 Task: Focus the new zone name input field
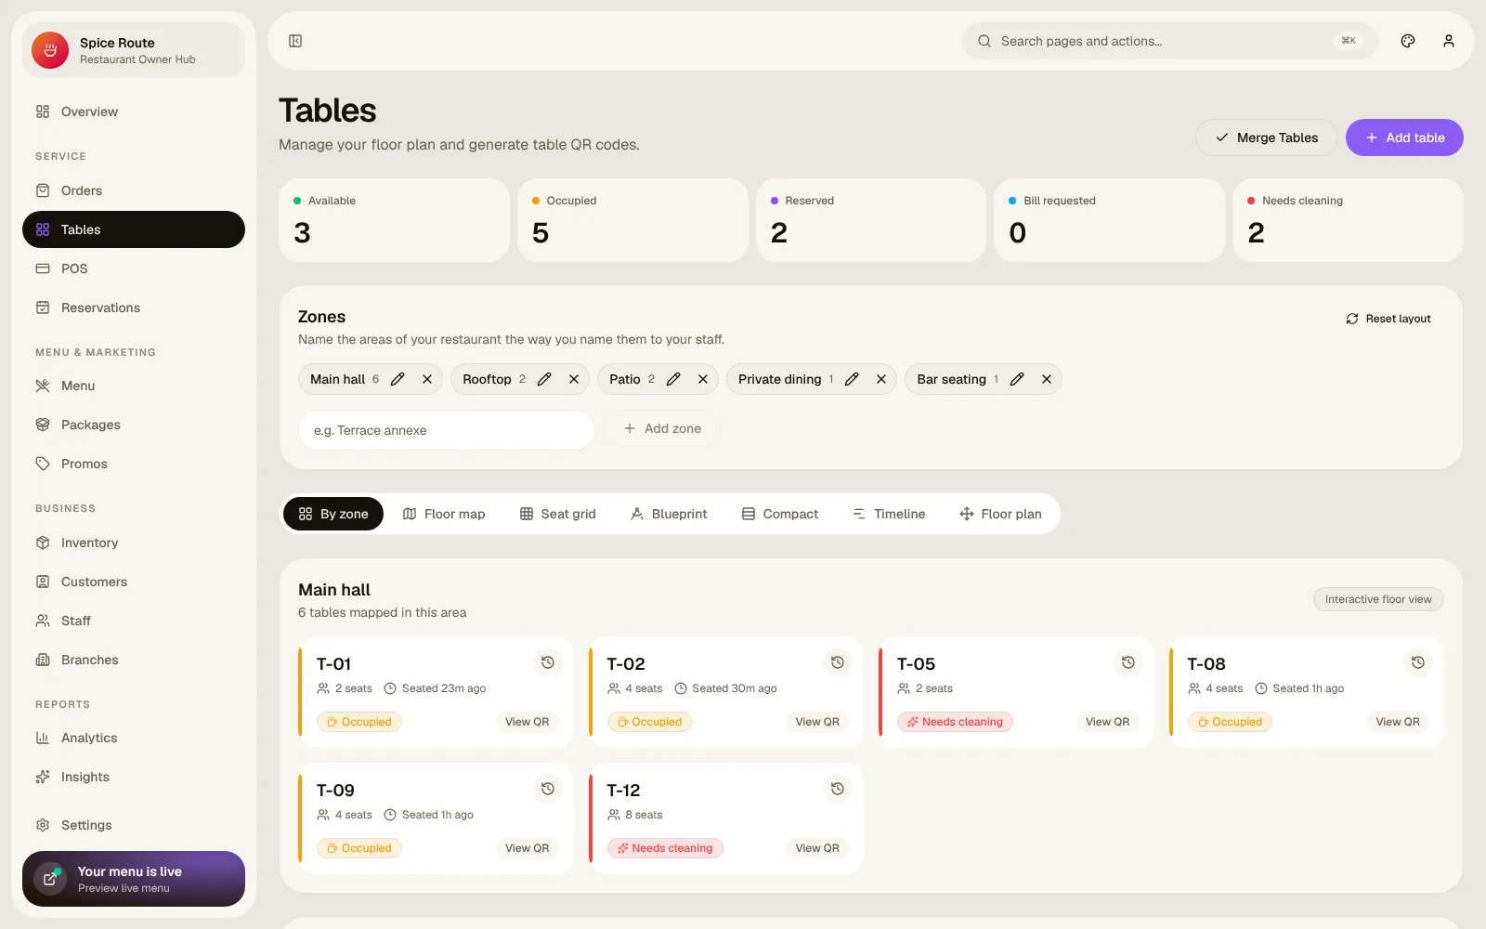[447, 430]
